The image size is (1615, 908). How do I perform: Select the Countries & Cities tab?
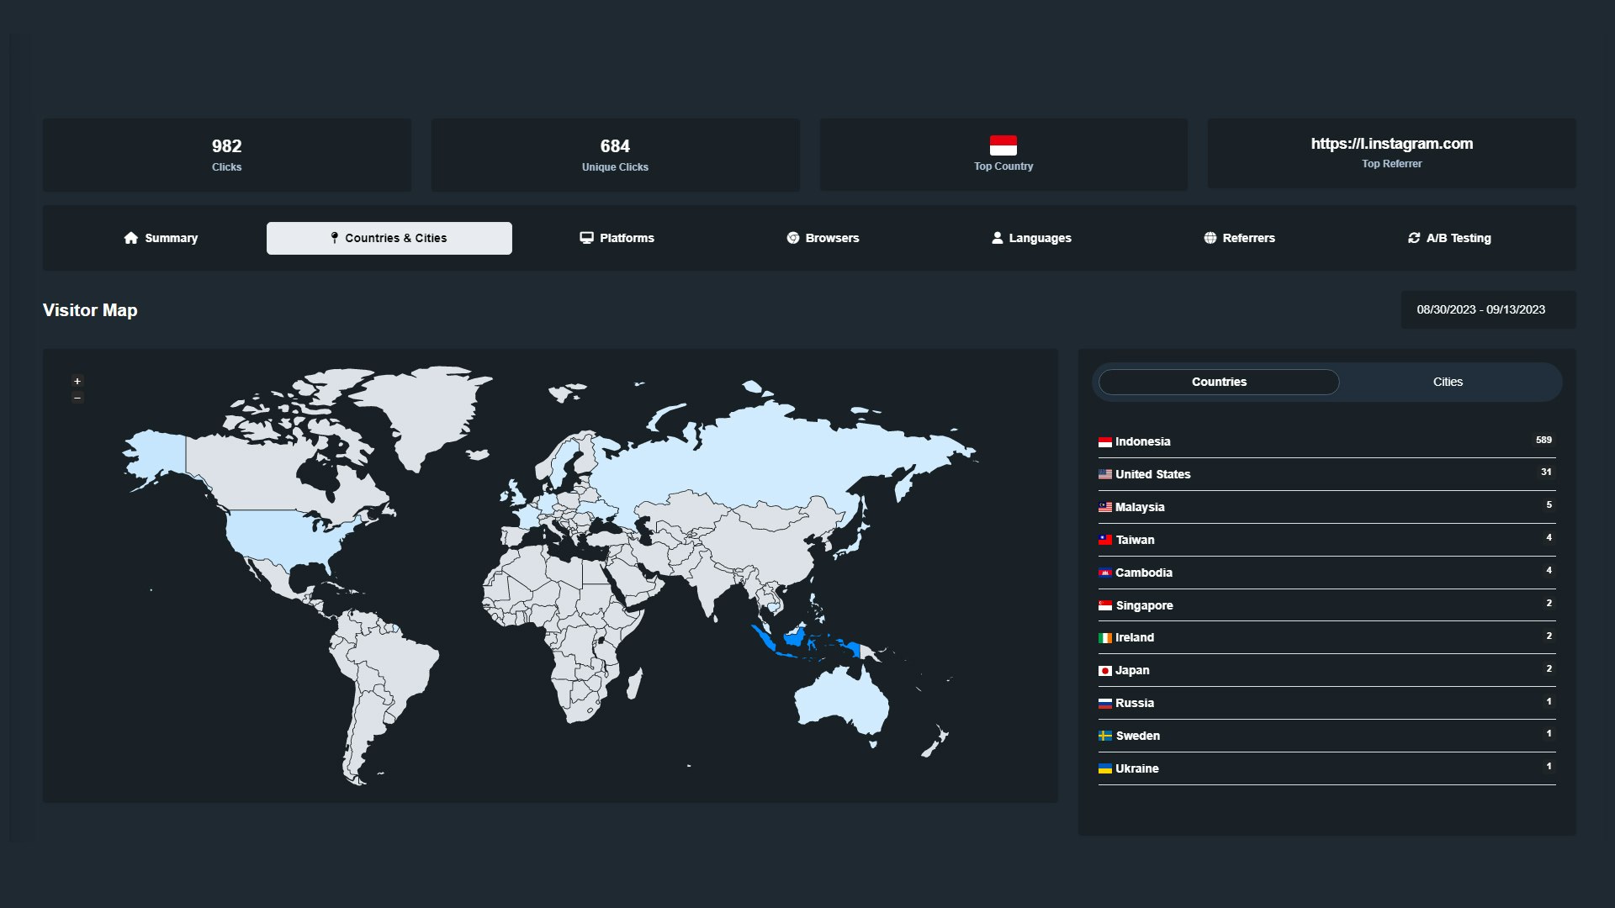(x=389, y=238)
